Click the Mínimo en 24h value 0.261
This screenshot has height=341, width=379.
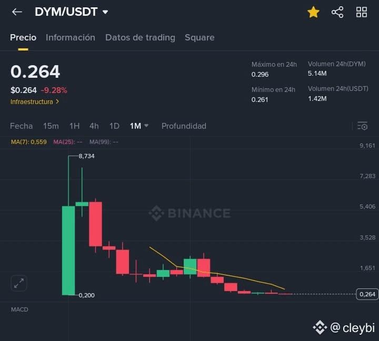260,100
